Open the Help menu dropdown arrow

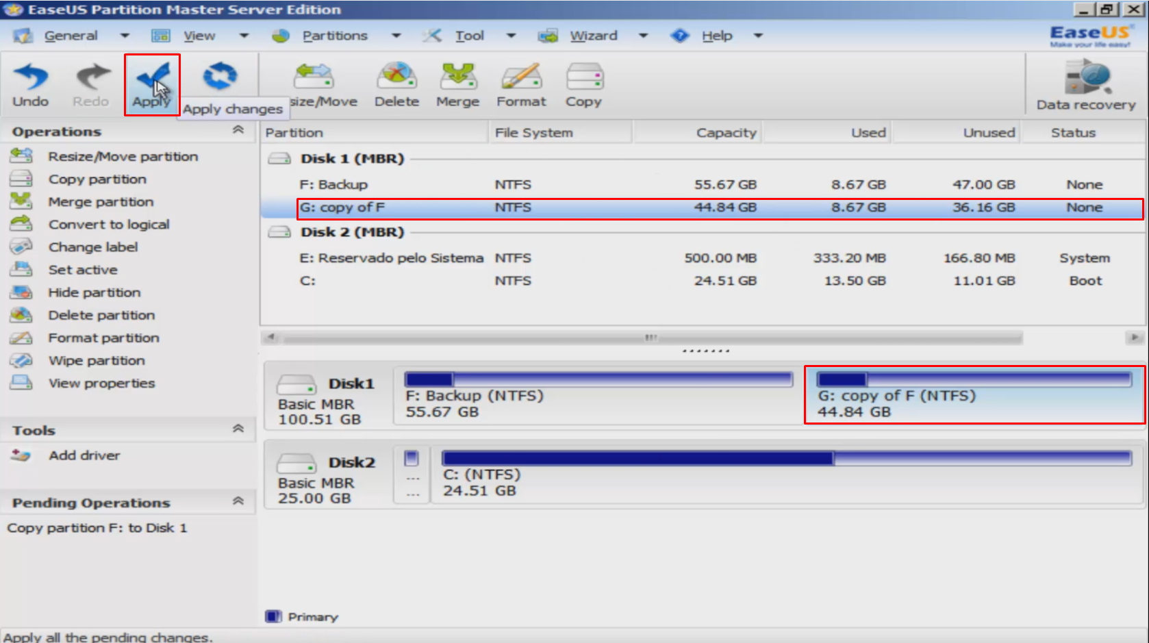pyautogui.click(x=758, y=36)
